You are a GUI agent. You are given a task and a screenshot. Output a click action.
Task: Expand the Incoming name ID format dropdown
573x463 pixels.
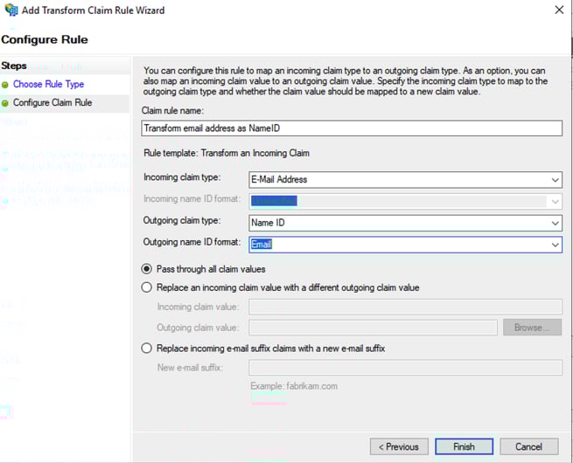[x=555, y=201]
